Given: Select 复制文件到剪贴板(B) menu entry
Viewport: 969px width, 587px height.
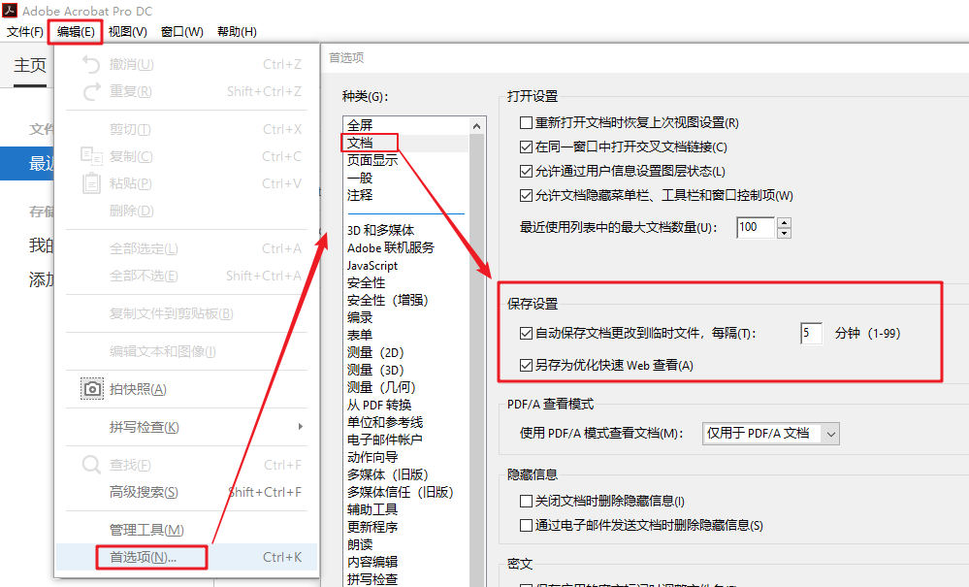Looking at the screenshot, I should coord(186,314).
